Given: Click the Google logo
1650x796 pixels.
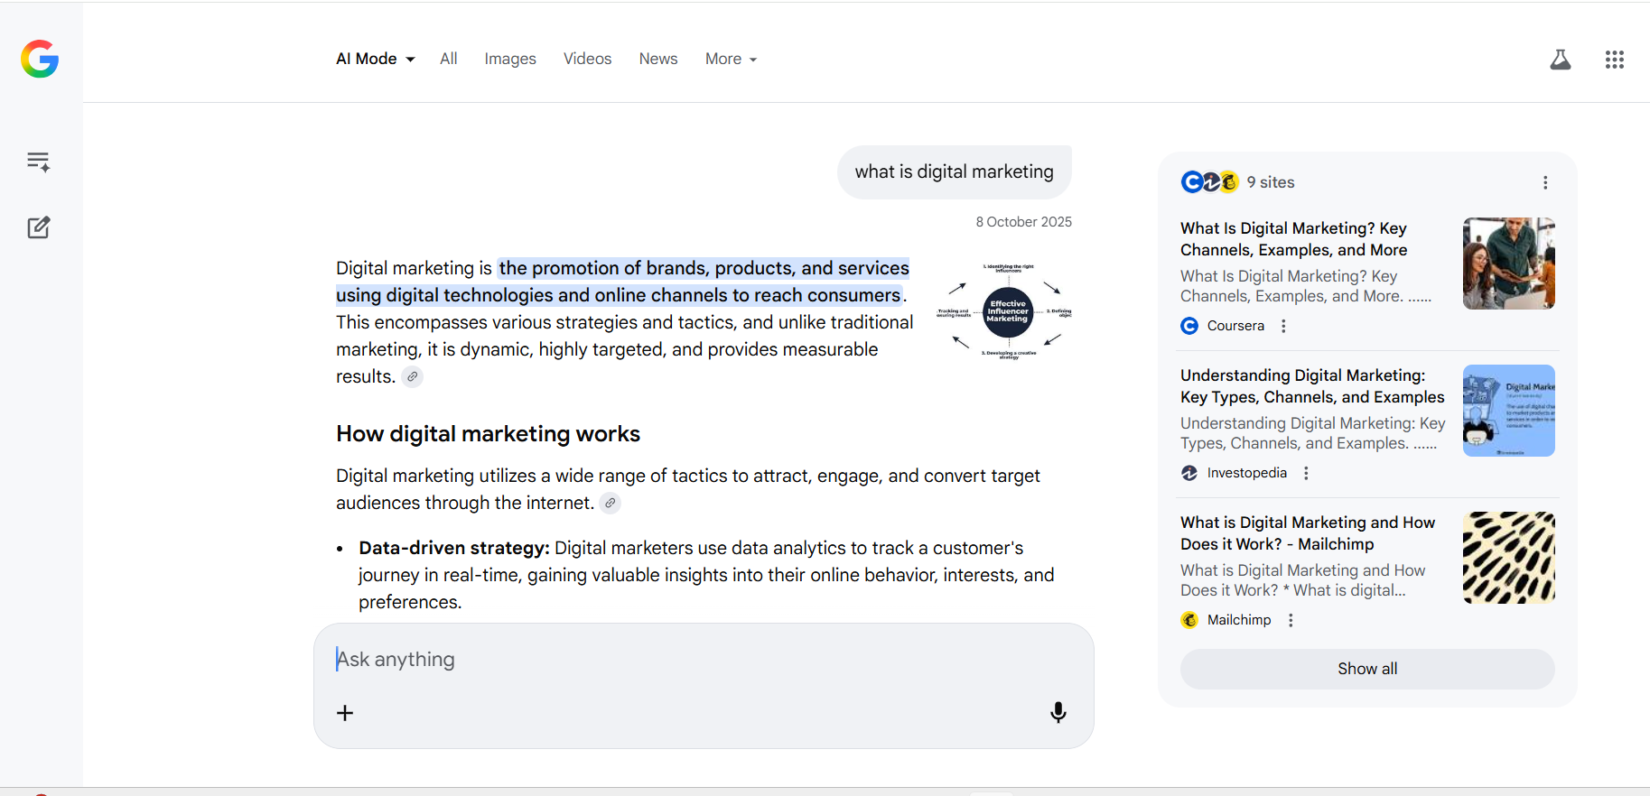Looking at the screenshot, I should point(40,59).
